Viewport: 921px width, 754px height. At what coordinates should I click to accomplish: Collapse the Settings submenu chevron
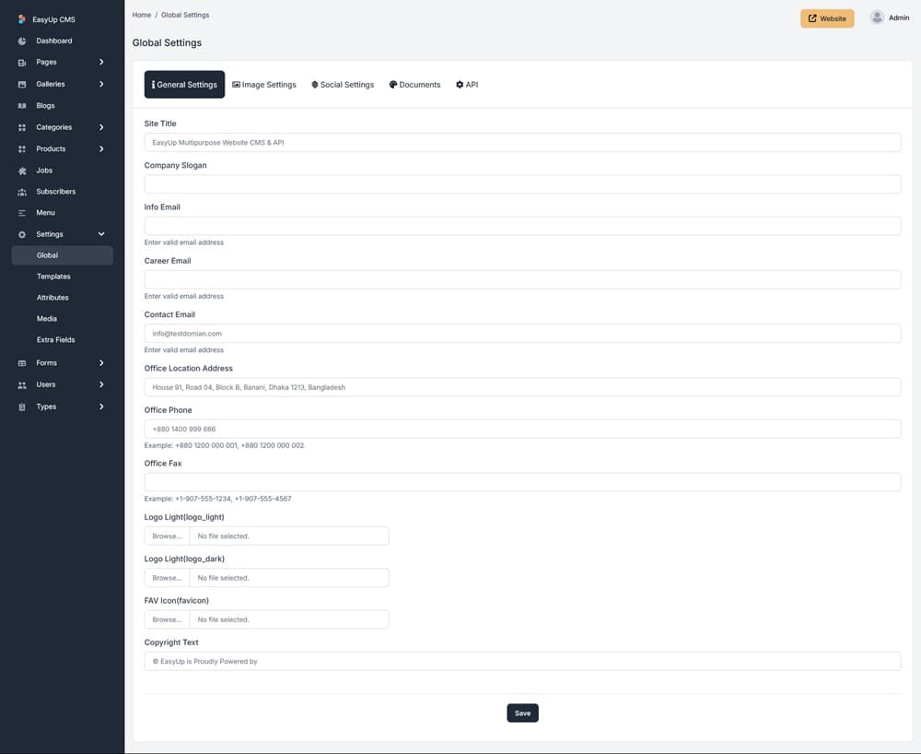click(x=101, y=234)
